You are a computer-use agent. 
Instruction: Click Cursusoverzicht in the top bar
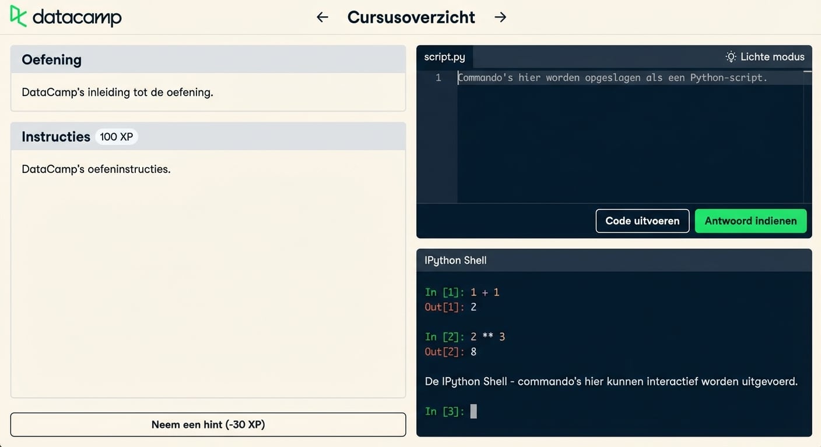pyautogui.click(x=411, y=17)
